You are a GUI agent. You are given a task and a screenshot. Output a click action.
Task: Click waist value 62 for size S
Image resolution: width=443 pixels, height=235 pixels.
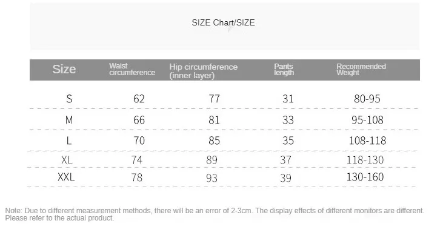click(139, 99)
